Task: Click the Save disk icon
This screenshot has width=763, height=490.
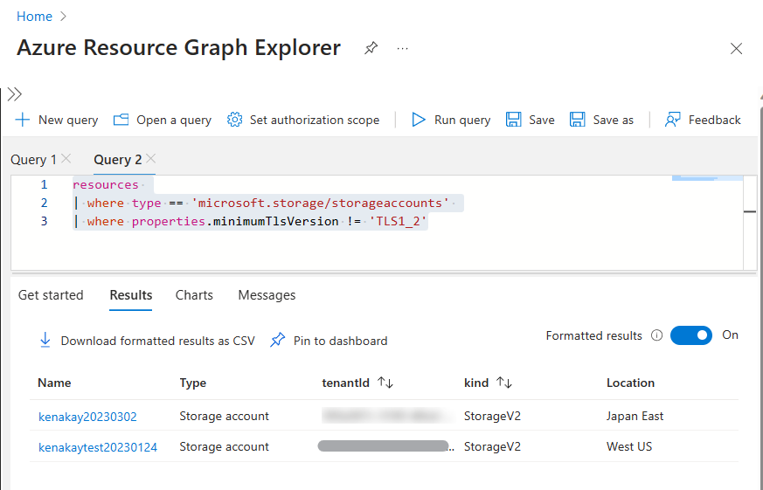Action: click(513, 120)
